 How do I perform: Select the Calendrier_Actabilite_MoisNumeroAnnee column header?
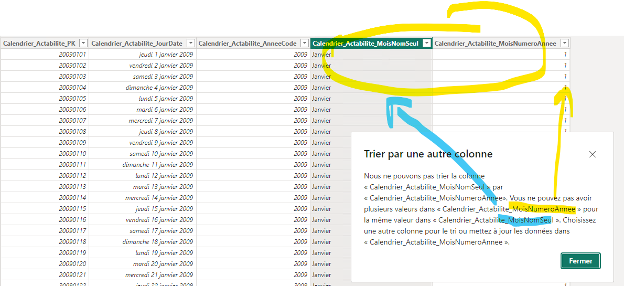point(501,43)
